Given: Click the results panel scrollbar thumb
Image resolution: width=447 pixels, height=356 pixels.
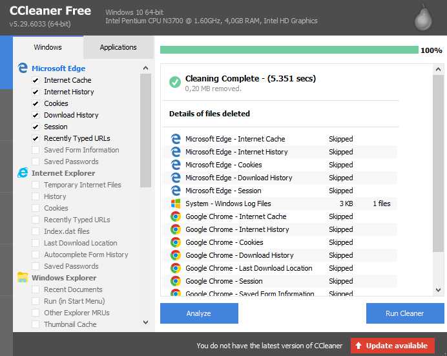Looking at the screenshot, I should [438, 163].
